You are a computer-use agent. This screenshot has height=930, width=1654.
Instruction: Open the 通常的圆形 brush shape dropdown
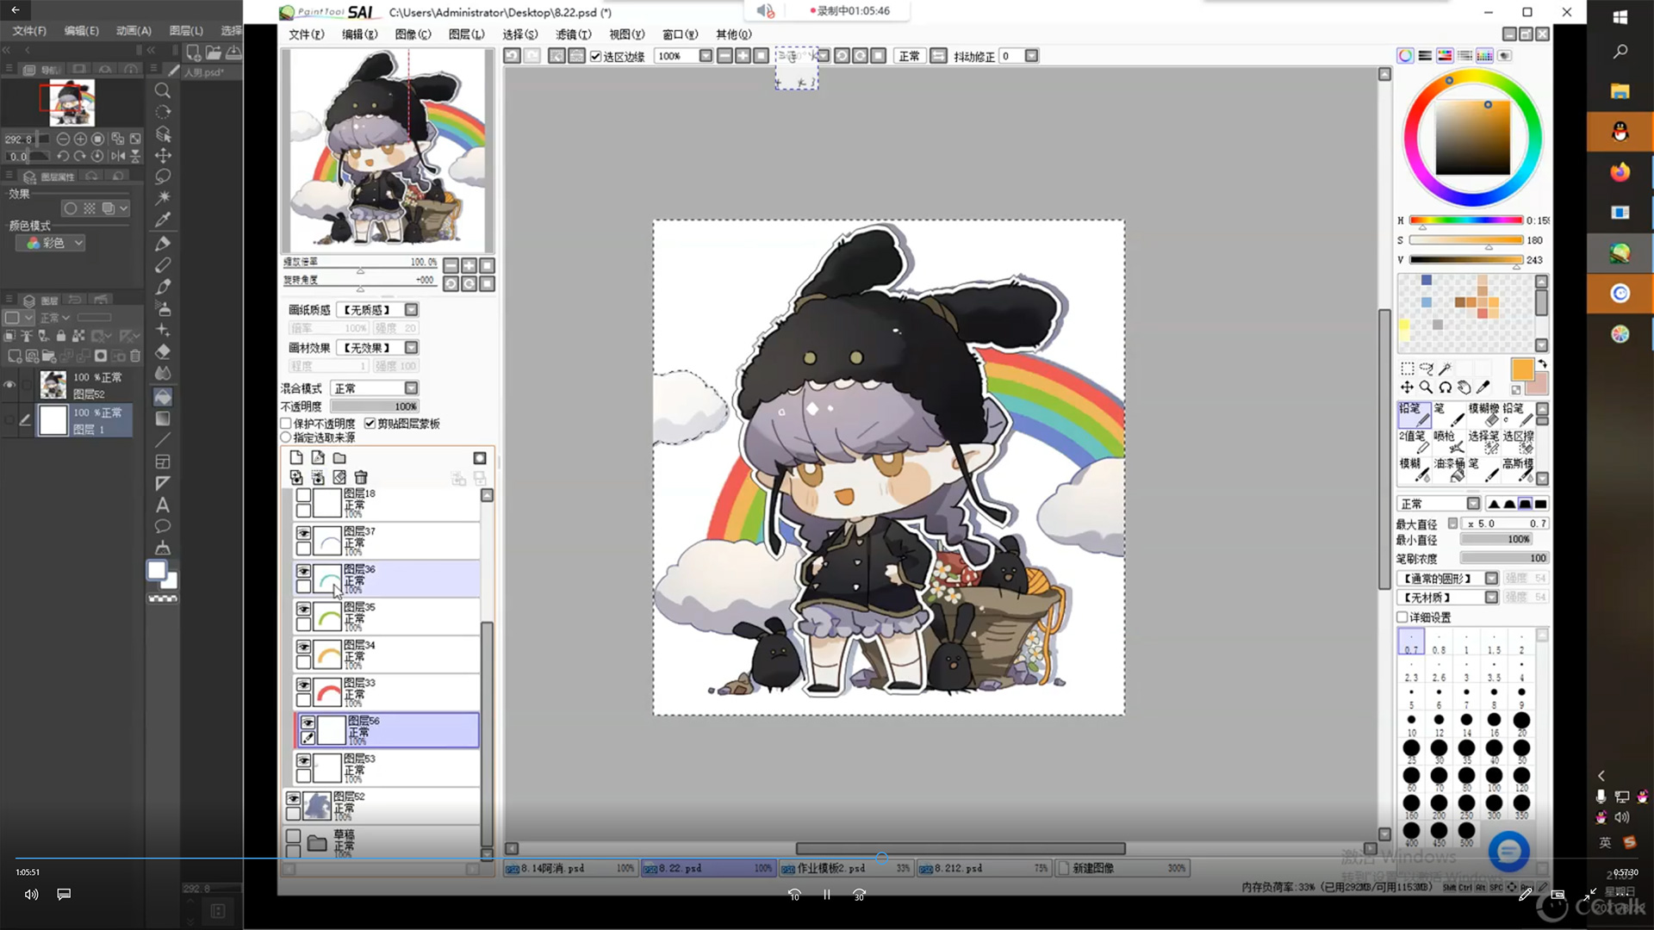pyautogui.click(x=1491, y=579)
